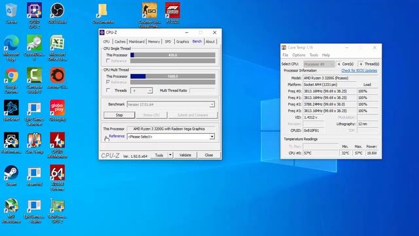Click the Stress CPU button
Viewport: 419px width, 236px height.
[x=151, y=115]
